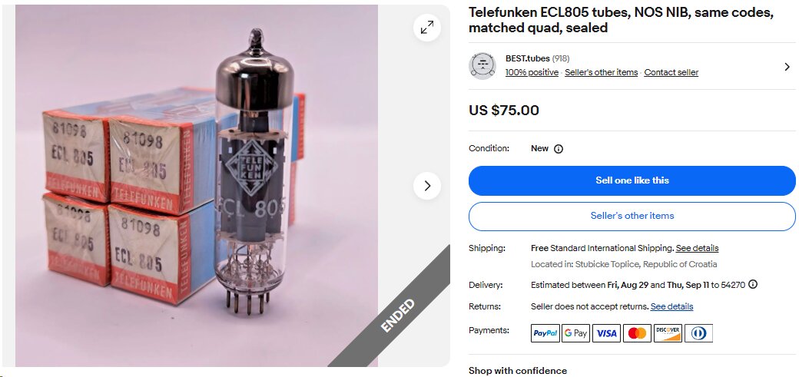Open delivery estimate info icon
This screenshot has height=377, width=799.
753,284
